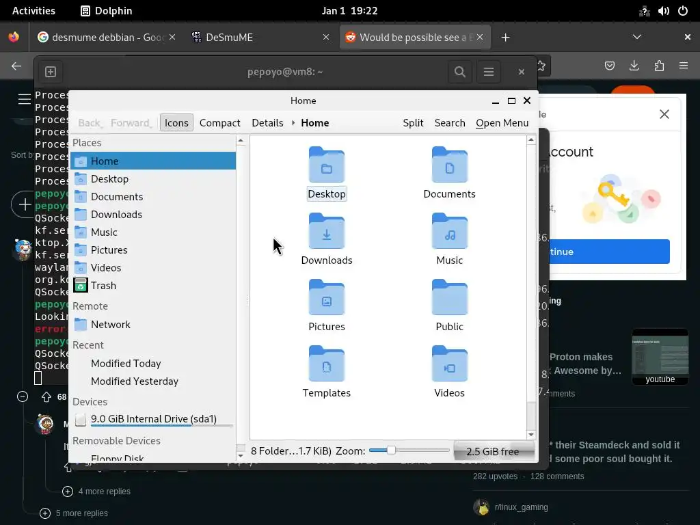Open Dolphin app menu in top bar
700x525 pixels.
pyautogui.click(x=106, y=11)
